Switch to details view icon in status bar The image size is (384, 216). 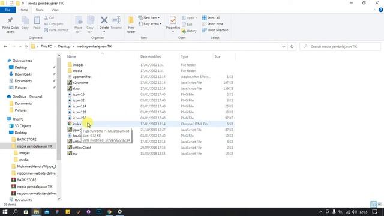(x=373, y=204)
